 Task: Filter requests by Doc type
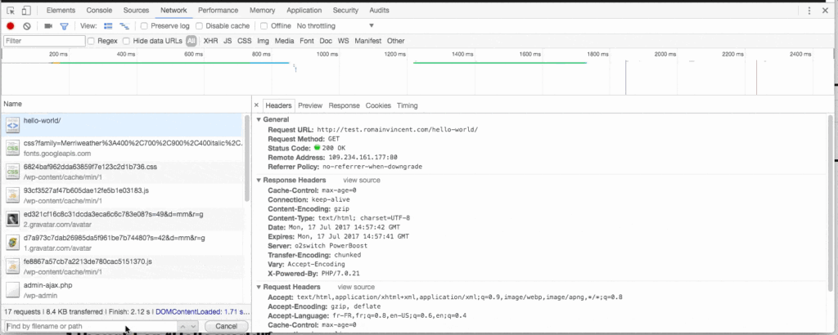(x=326, y=41)
